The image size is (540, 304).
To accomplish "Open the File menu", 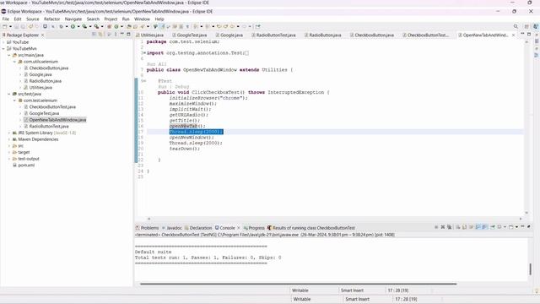I will point(6,19).
